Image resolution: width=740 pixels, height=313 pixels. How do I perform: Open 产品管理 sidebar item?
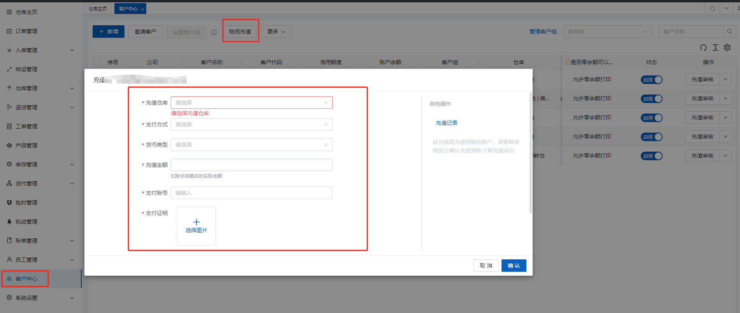point(26,145)
